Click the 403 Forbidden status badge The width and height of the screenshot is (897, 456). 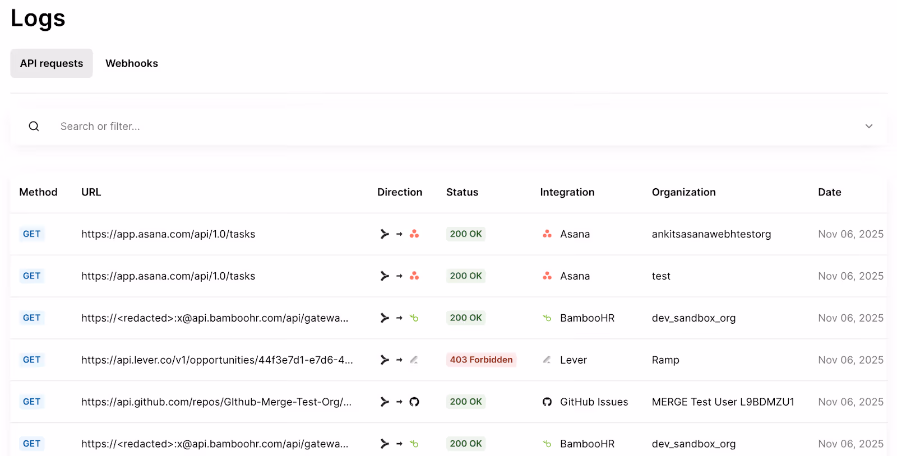[x=482, y=360]
